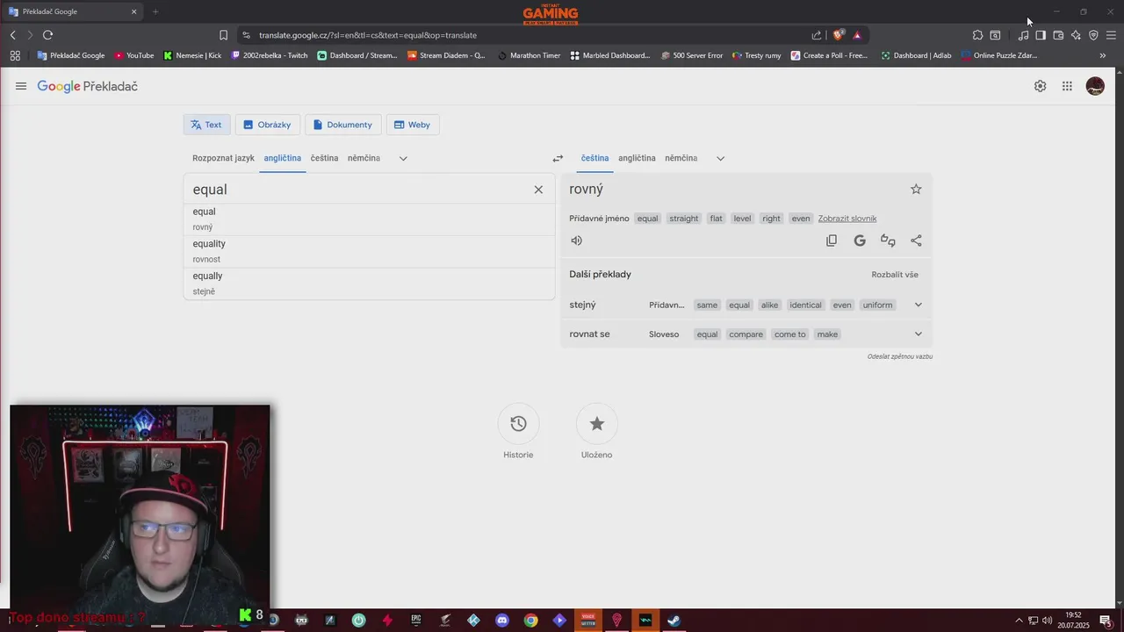Open the Dashboard | Adlab bookmark
1124x632 pixels.
tap(916, 55)
